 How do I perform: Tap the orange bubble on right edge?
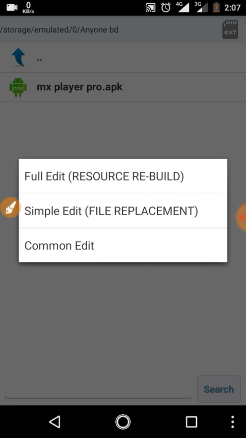[242, 217]
